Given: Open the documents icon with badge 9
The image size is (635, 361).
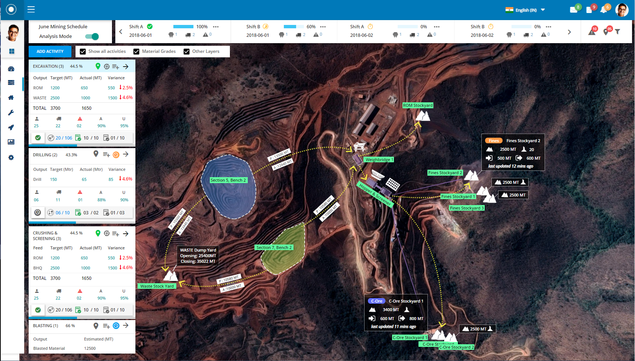Looking at the screenshot, I should [589, 10].
